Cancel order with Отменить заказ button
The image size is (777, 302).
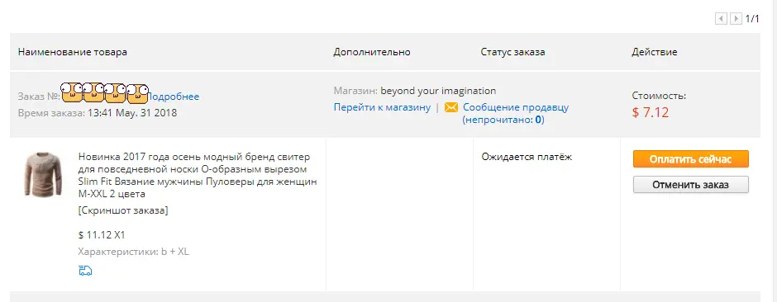691,185
